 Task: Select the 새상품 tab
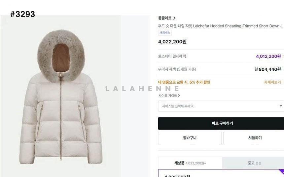(190, 163)
